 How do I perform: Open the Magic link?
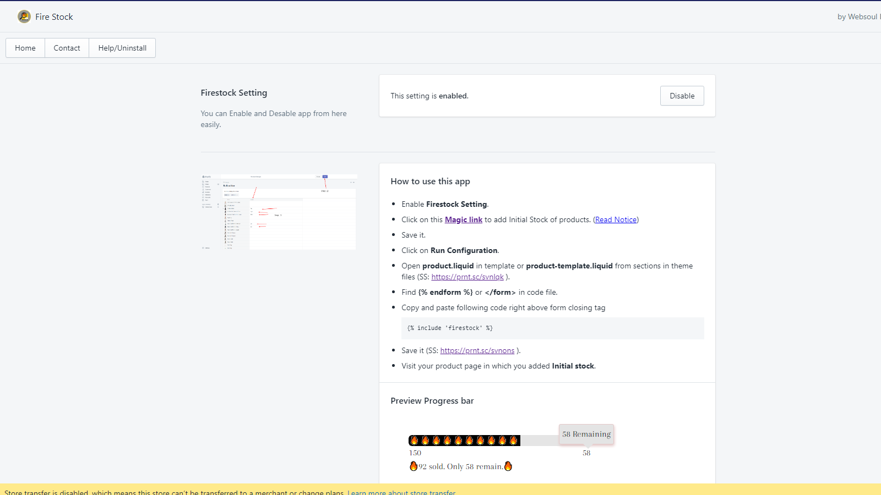[463, 219]
